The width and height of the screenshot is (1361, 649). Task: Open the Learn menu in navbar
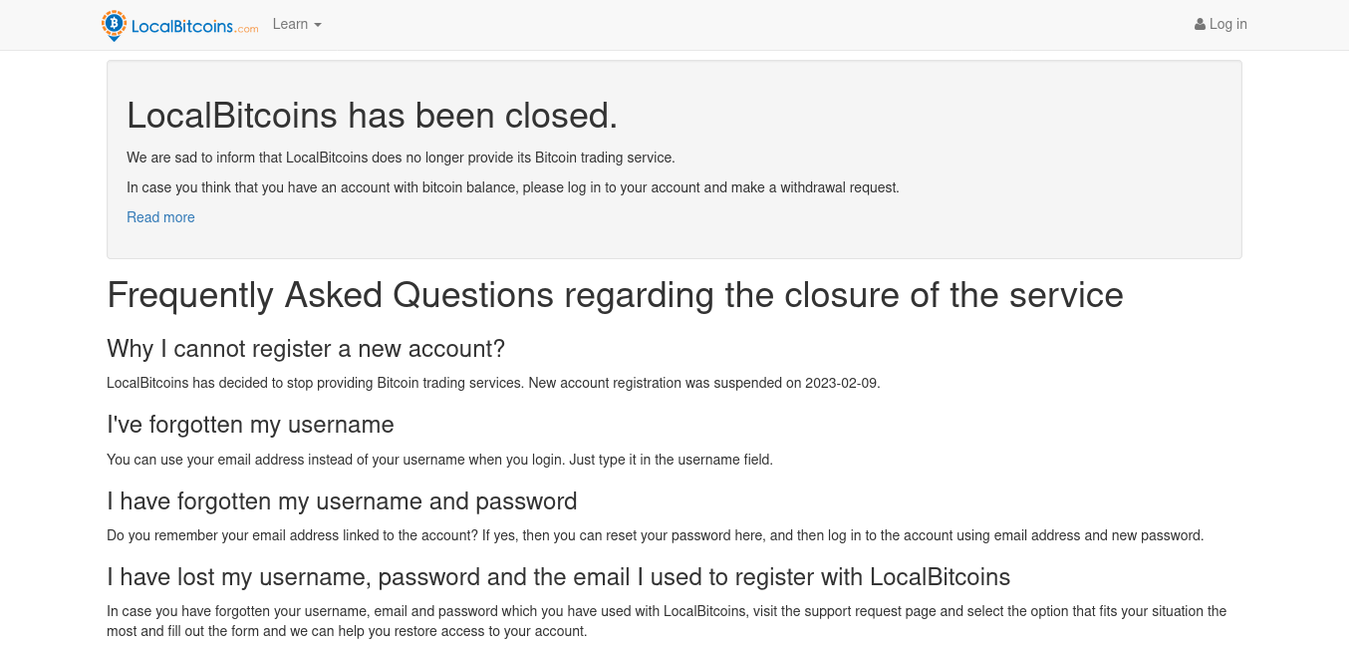[x=297, y=24]
